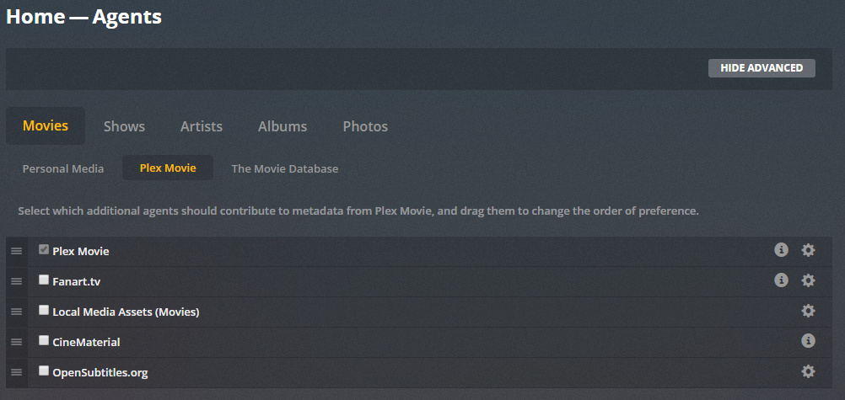
Task: Open OpenSubtitles.org gear settings
Action: [808, 371]
